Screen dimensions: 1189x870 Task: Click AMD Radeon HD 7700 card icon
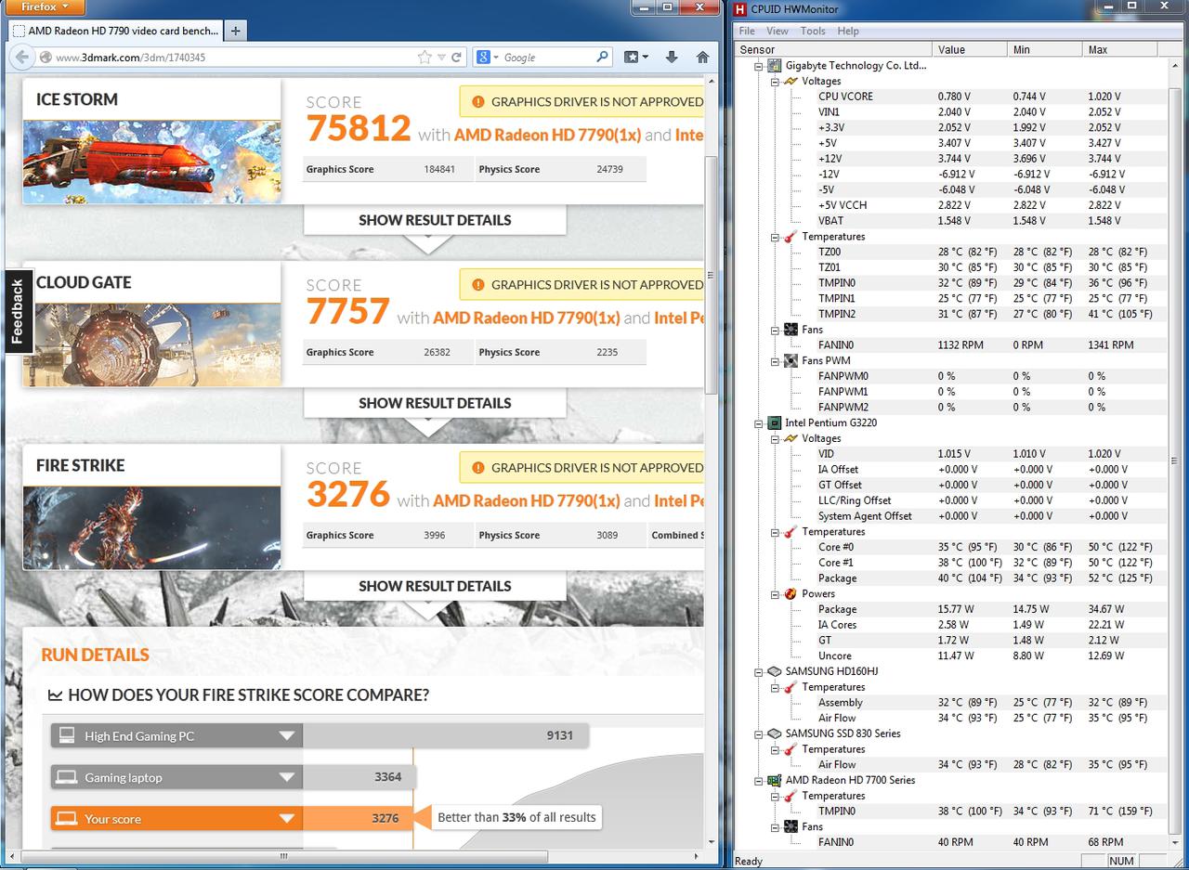774,780
